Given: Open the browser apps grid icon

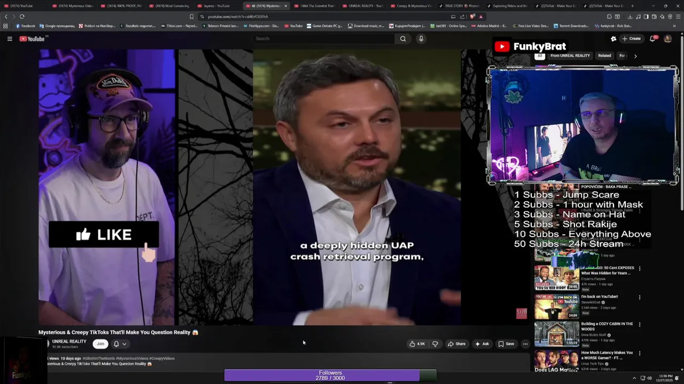Looking at the screenshot, I should pyautogui.click(x=5, y=26).
